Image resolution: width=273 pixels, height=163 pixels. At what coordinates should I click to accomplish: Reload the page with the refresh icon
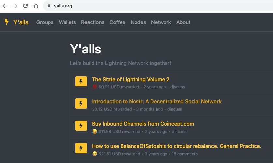[25, 6]
